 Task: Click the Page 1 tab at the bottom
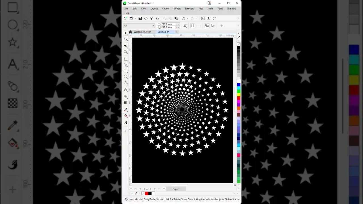pyautogui.click(x=176, y=189)
